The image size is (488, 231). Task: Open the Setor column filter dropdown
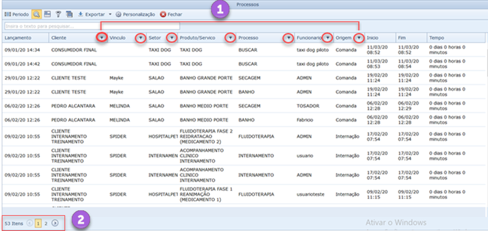171,38
